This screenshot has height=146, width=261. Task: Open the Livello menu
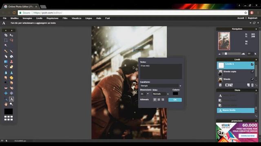tap(39, 18)
